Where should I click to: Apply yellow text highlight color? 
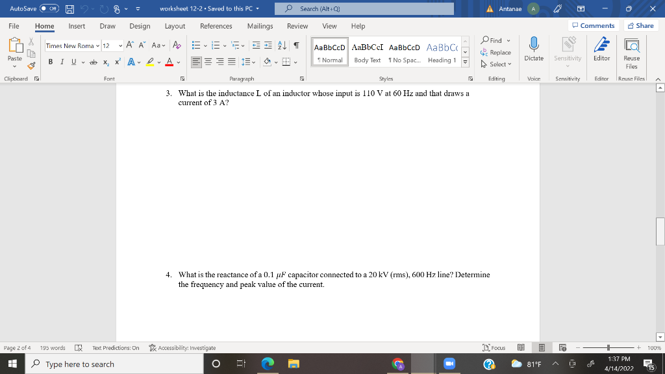[x=149, y=62]
